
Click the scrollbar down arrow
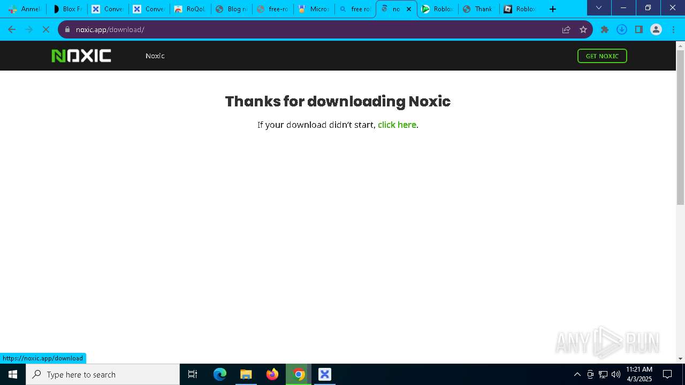point(680,359)
